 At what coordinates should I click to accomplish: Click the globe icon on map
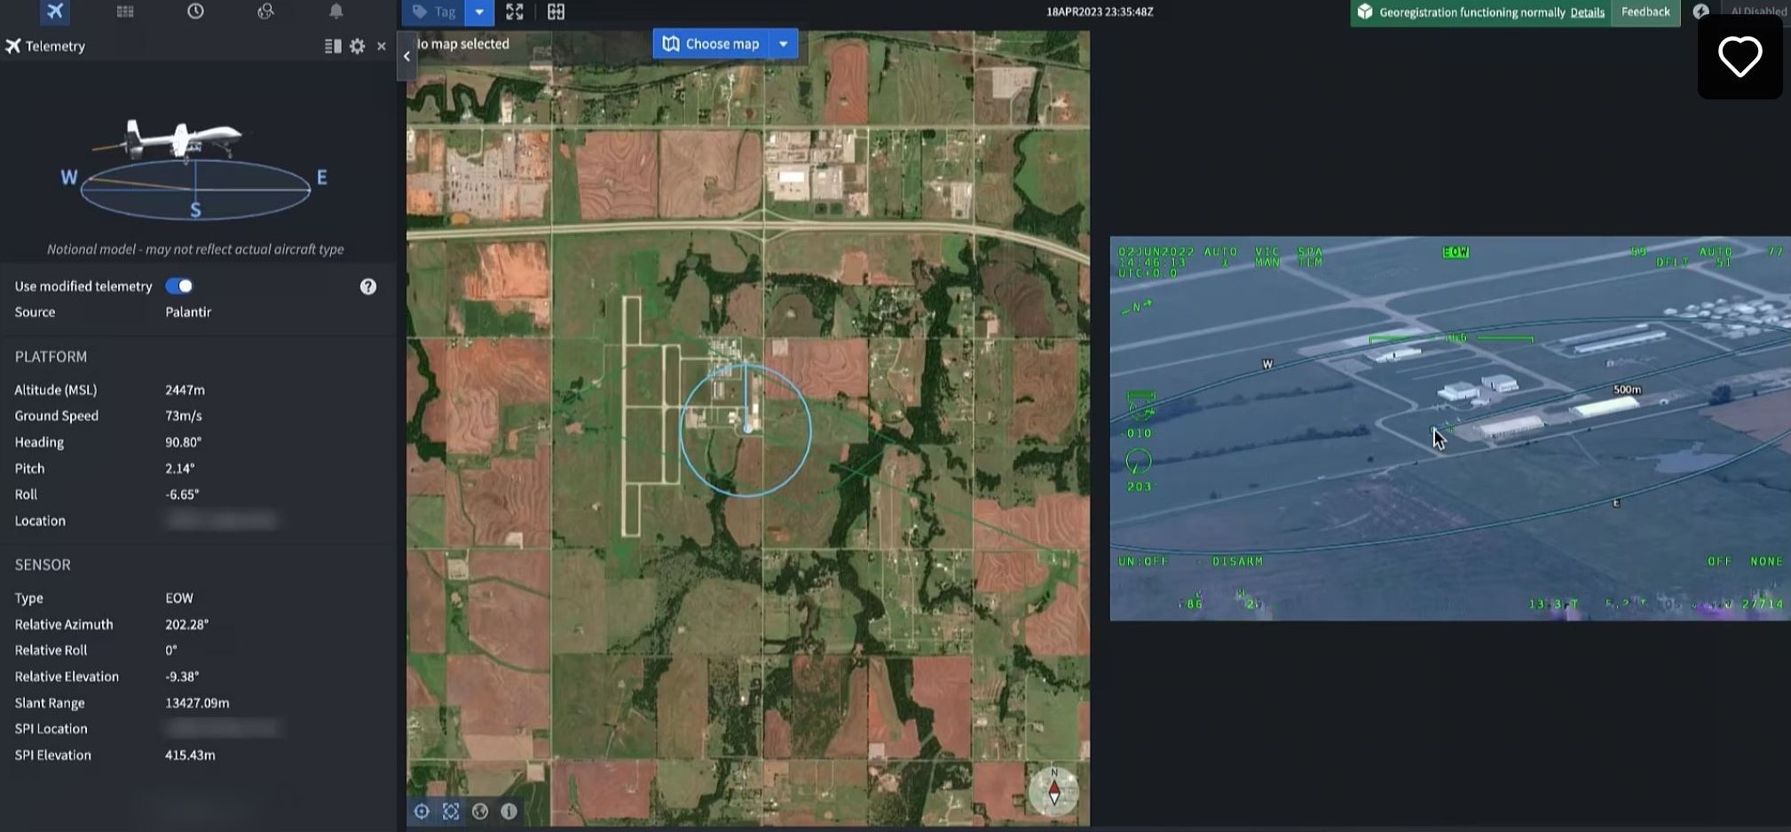point(480,811)
